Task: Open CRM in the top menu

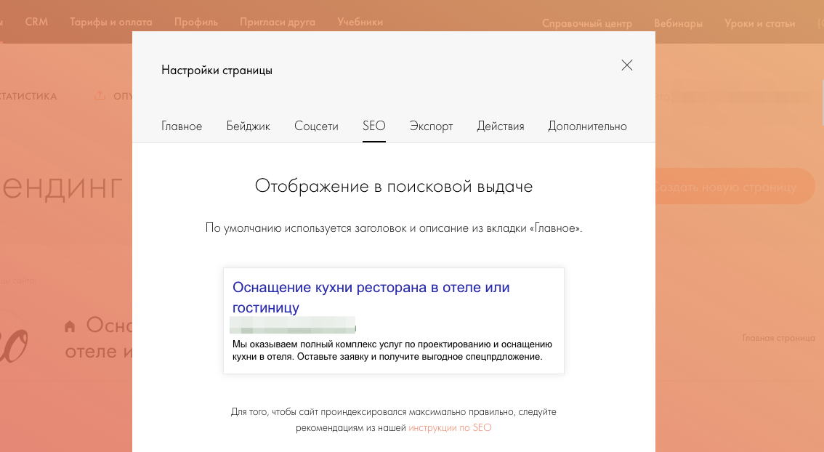Action: point(36,22)
